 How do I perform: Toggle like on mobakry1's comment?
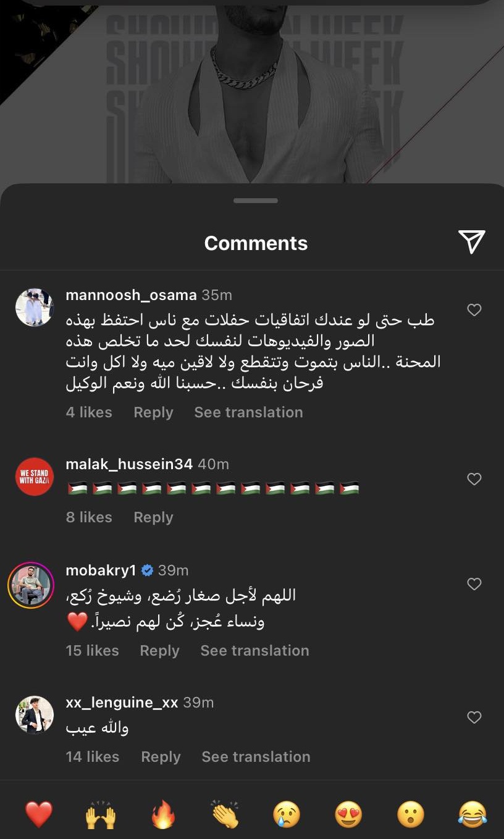tap(474, 584)
